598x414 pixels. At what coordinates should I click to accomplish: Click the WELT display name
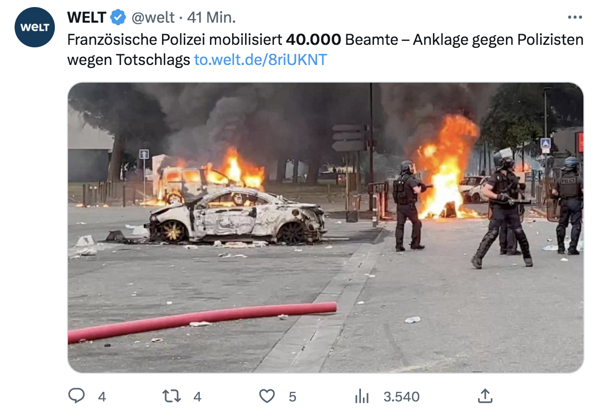(87, 18)
